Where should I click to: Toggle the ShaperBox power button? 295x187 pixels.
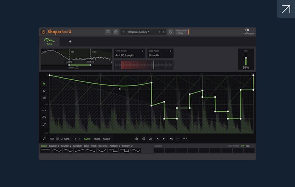[x=43, y=32]
